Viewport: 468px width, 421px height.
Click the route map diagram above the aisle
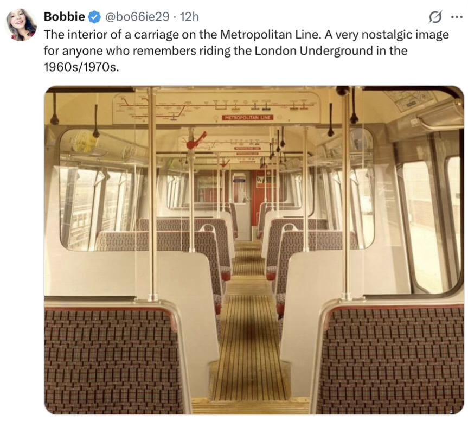(216, 108)
